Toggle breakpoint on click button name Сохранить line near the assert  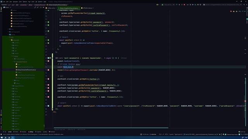click(x=48, y=97)
